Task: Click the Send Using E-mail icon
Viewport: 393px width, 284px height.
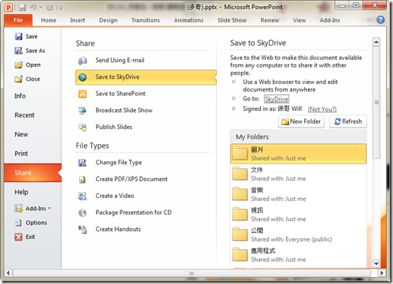Action: [83, 61]
